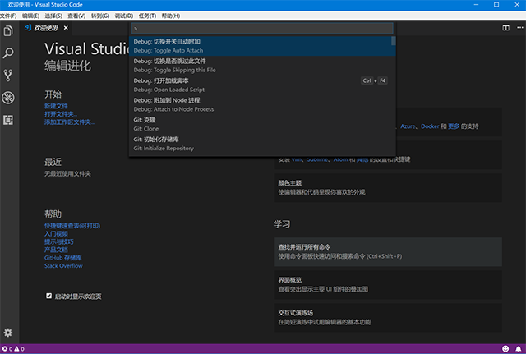
Task: Open the 调试(D) menu
Action: 124,16
